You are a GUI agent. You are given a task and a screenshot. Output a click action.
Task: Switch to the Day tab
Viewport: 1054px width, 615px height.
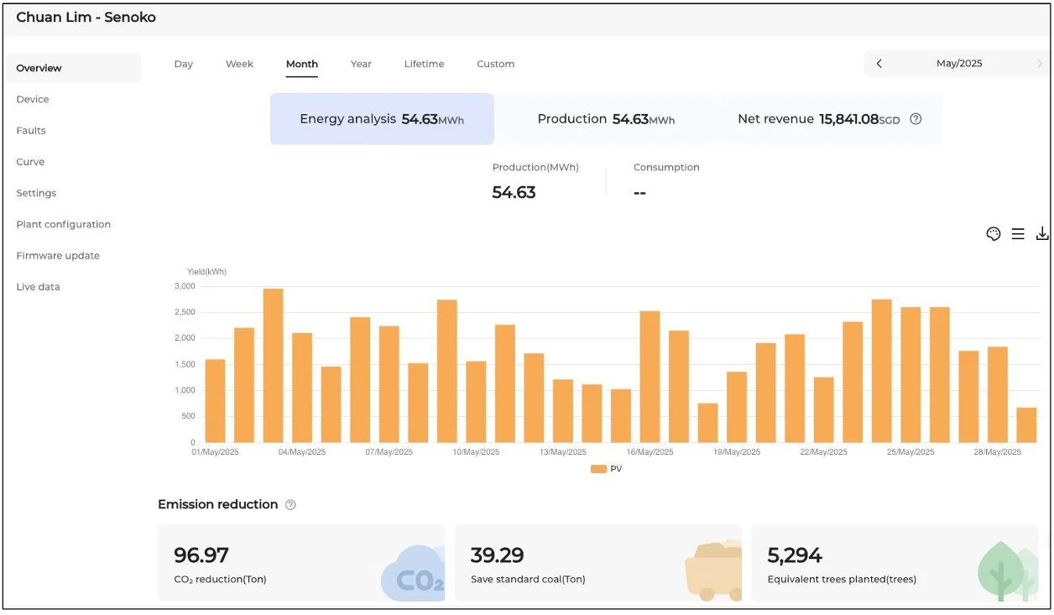pyautogui.click(x=183, y=64)
